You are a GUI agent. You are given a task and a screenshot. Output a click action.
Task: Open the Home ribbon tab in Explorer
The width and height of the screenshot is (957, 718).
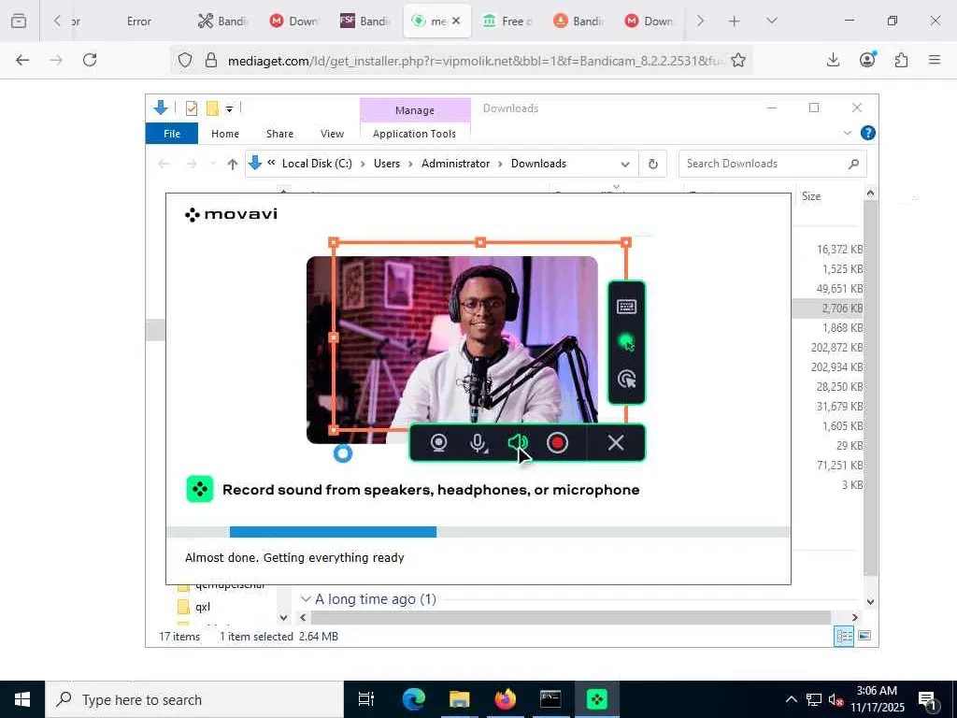click(x=224, y=133)
